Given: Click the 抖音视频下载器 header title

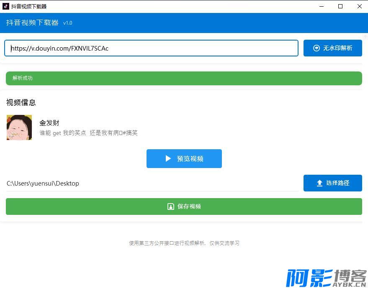Looking at the screenshot, I should tap(32, 23).
